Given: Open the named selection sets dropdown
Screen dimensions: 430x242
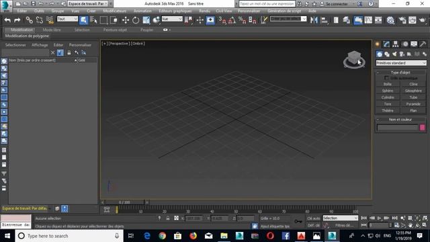Looking at the screenshot, I should coord(288,19).
